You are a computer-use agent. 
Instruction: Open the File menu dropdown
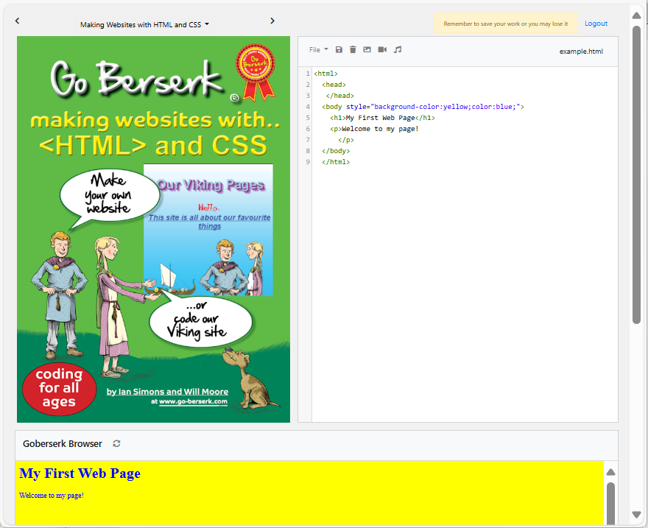tap(319, 49)
